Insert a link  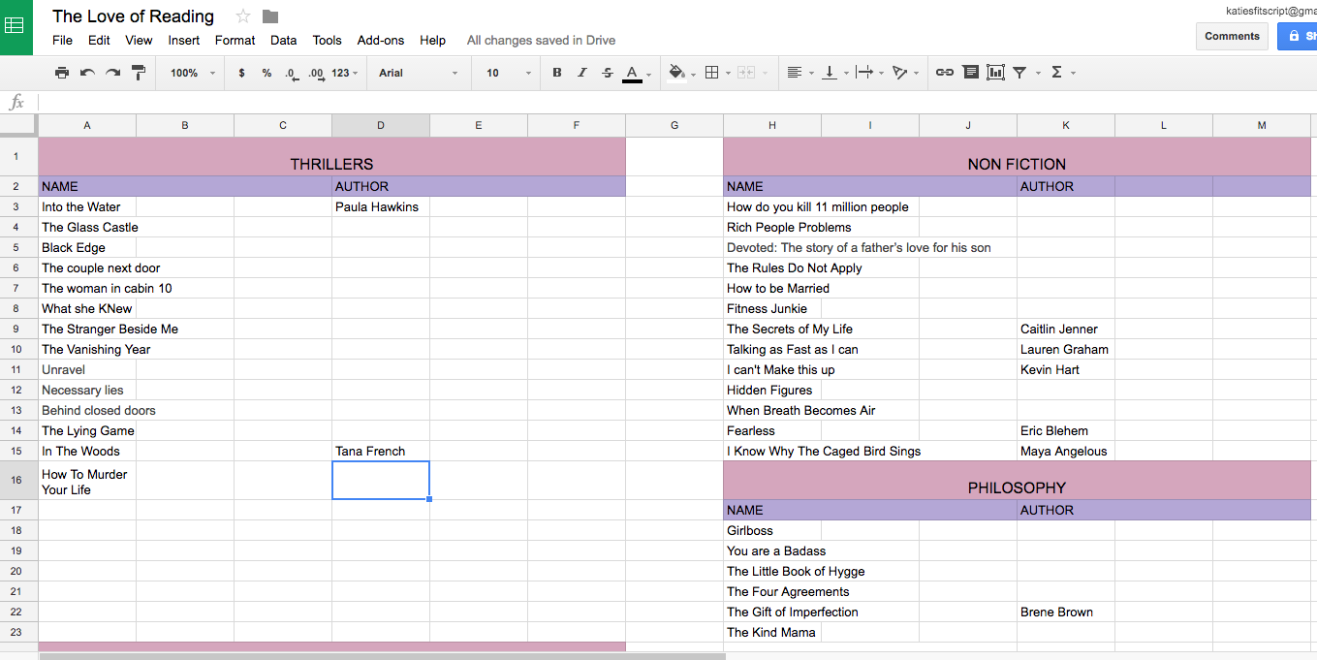[945, 73]
